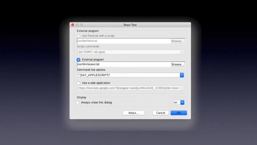The height and width of the screenshot is (145, 257).
Task: Browse for the Festival program
Action: pyautogui.click(x=178, y=41)
